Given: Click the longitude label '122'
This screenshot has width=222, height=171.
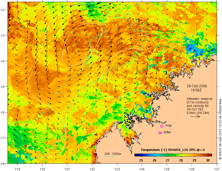Looking at the screenshot, I should click(92, 169).
